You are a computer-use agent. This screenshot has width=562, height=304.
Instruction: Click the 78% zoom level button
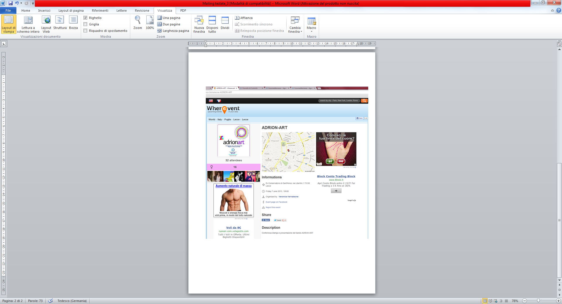tap(515, 301)
